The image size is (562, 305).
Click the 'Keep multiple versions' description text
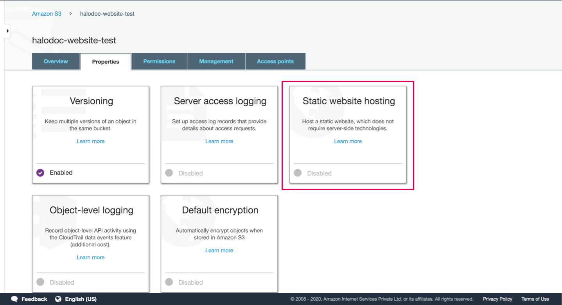tap(91, 125)
